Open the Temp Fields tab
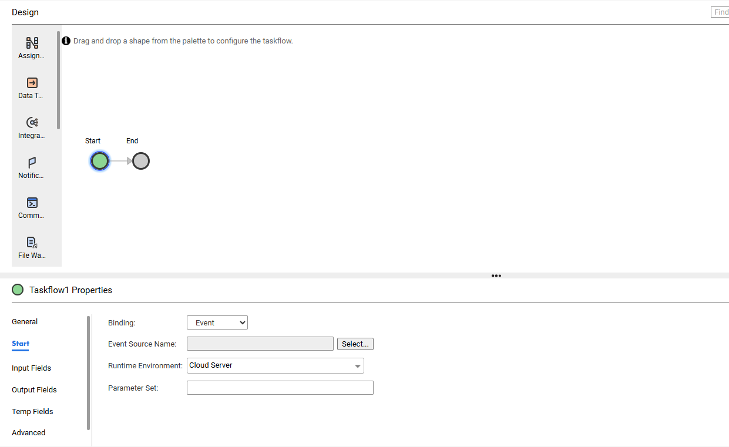This screenshot has height=447, width=729. pyautogui.click(x=33, y=412)
